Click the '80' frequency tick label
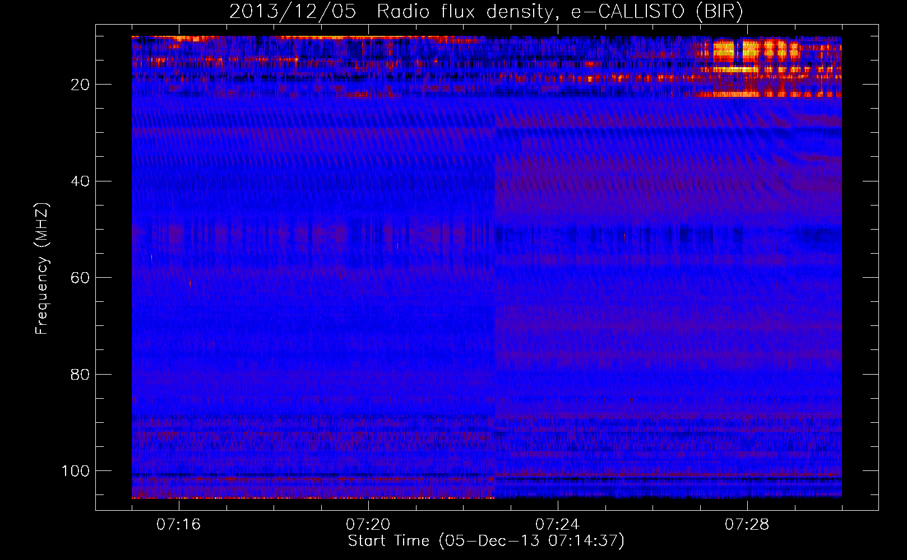The image size is (907, 560). (x=81, y=374)
